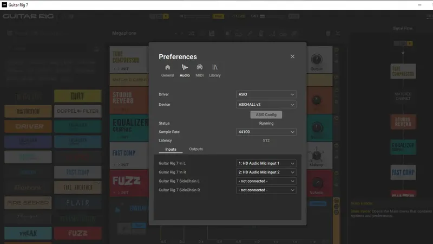Click Studio Reverb block in Signal Flow
Screen dimensions: 433x244
pos(403,121)
